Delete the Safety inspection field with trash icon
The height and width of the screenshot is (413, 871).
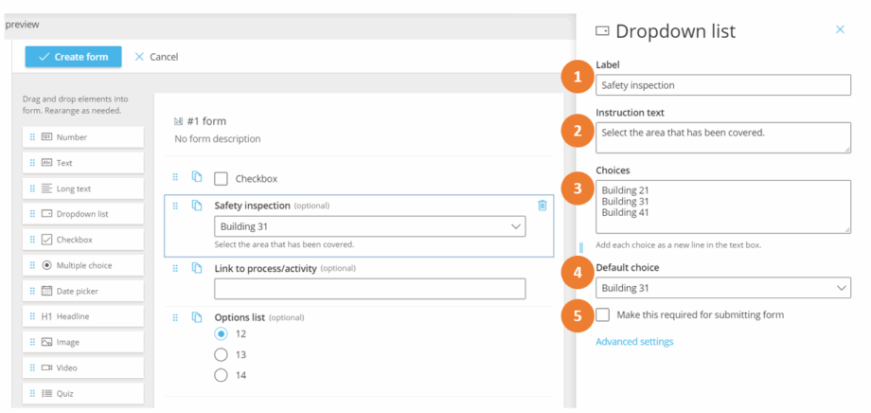pos(542,205)
